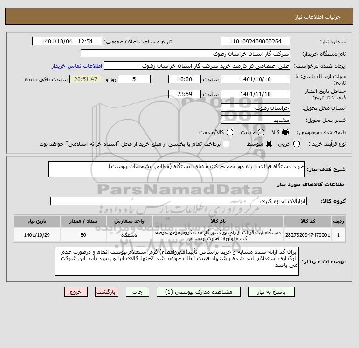359x348 pixels.
Task: Click the واحد شمارش column header
Action: pos(129,221)
